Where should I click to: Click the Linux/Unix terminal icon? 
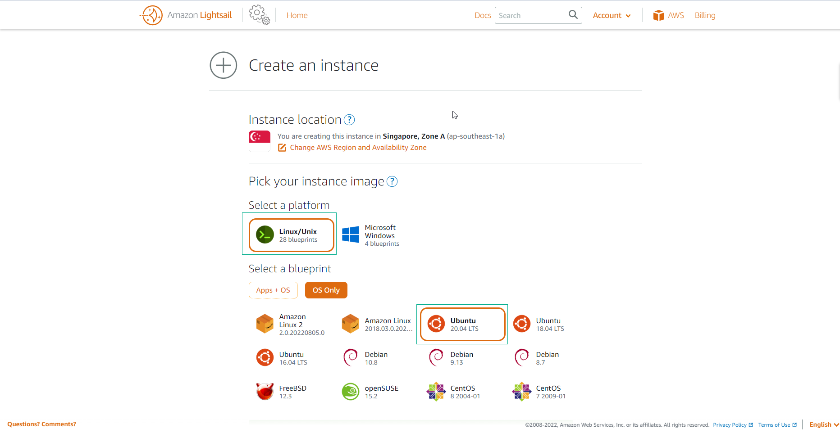tap(265, 235)
